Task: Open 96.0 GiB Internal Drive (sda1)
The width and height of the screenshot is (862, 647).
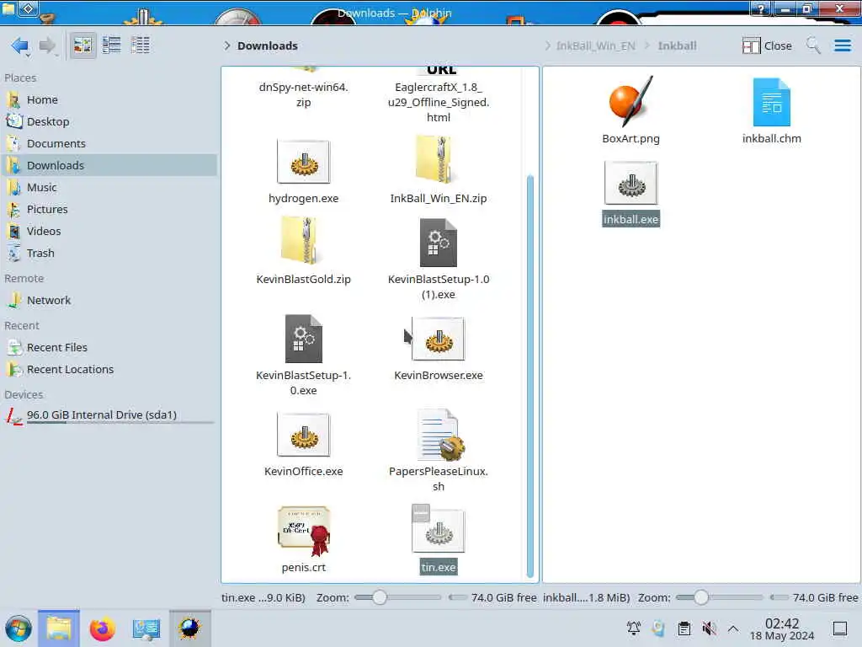Action: coord(109,415)
